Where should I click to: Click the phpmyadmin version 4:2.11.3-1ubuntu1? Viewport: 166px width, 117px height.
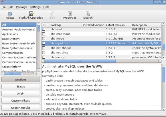(x=118, y=43)
